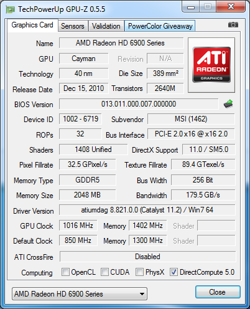250x309 pixels.
Task: Click the BIOS save chip icon
Action: pos(228,104)
